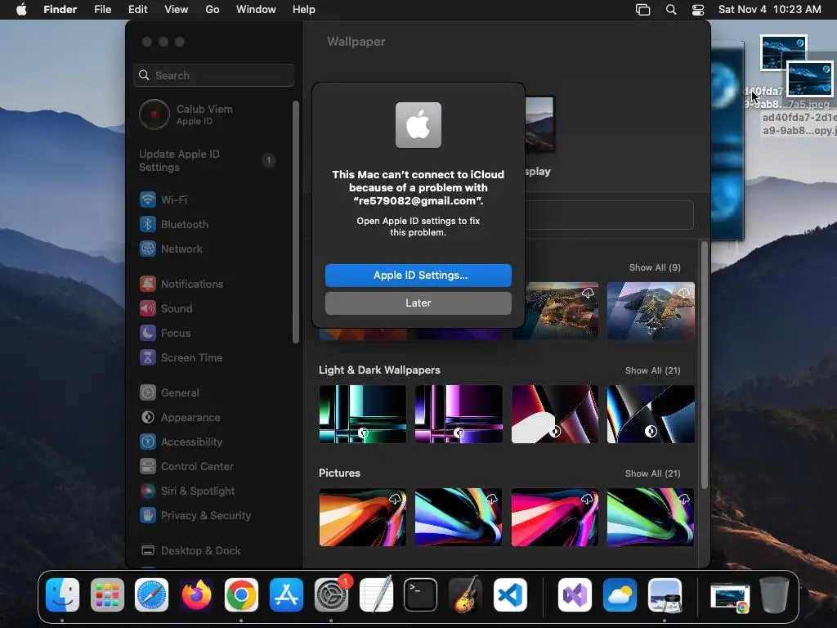The height and width of the screenshot is (628, 837).
Task: Click date and time in menu bar
Action: (x=770, y=10)
